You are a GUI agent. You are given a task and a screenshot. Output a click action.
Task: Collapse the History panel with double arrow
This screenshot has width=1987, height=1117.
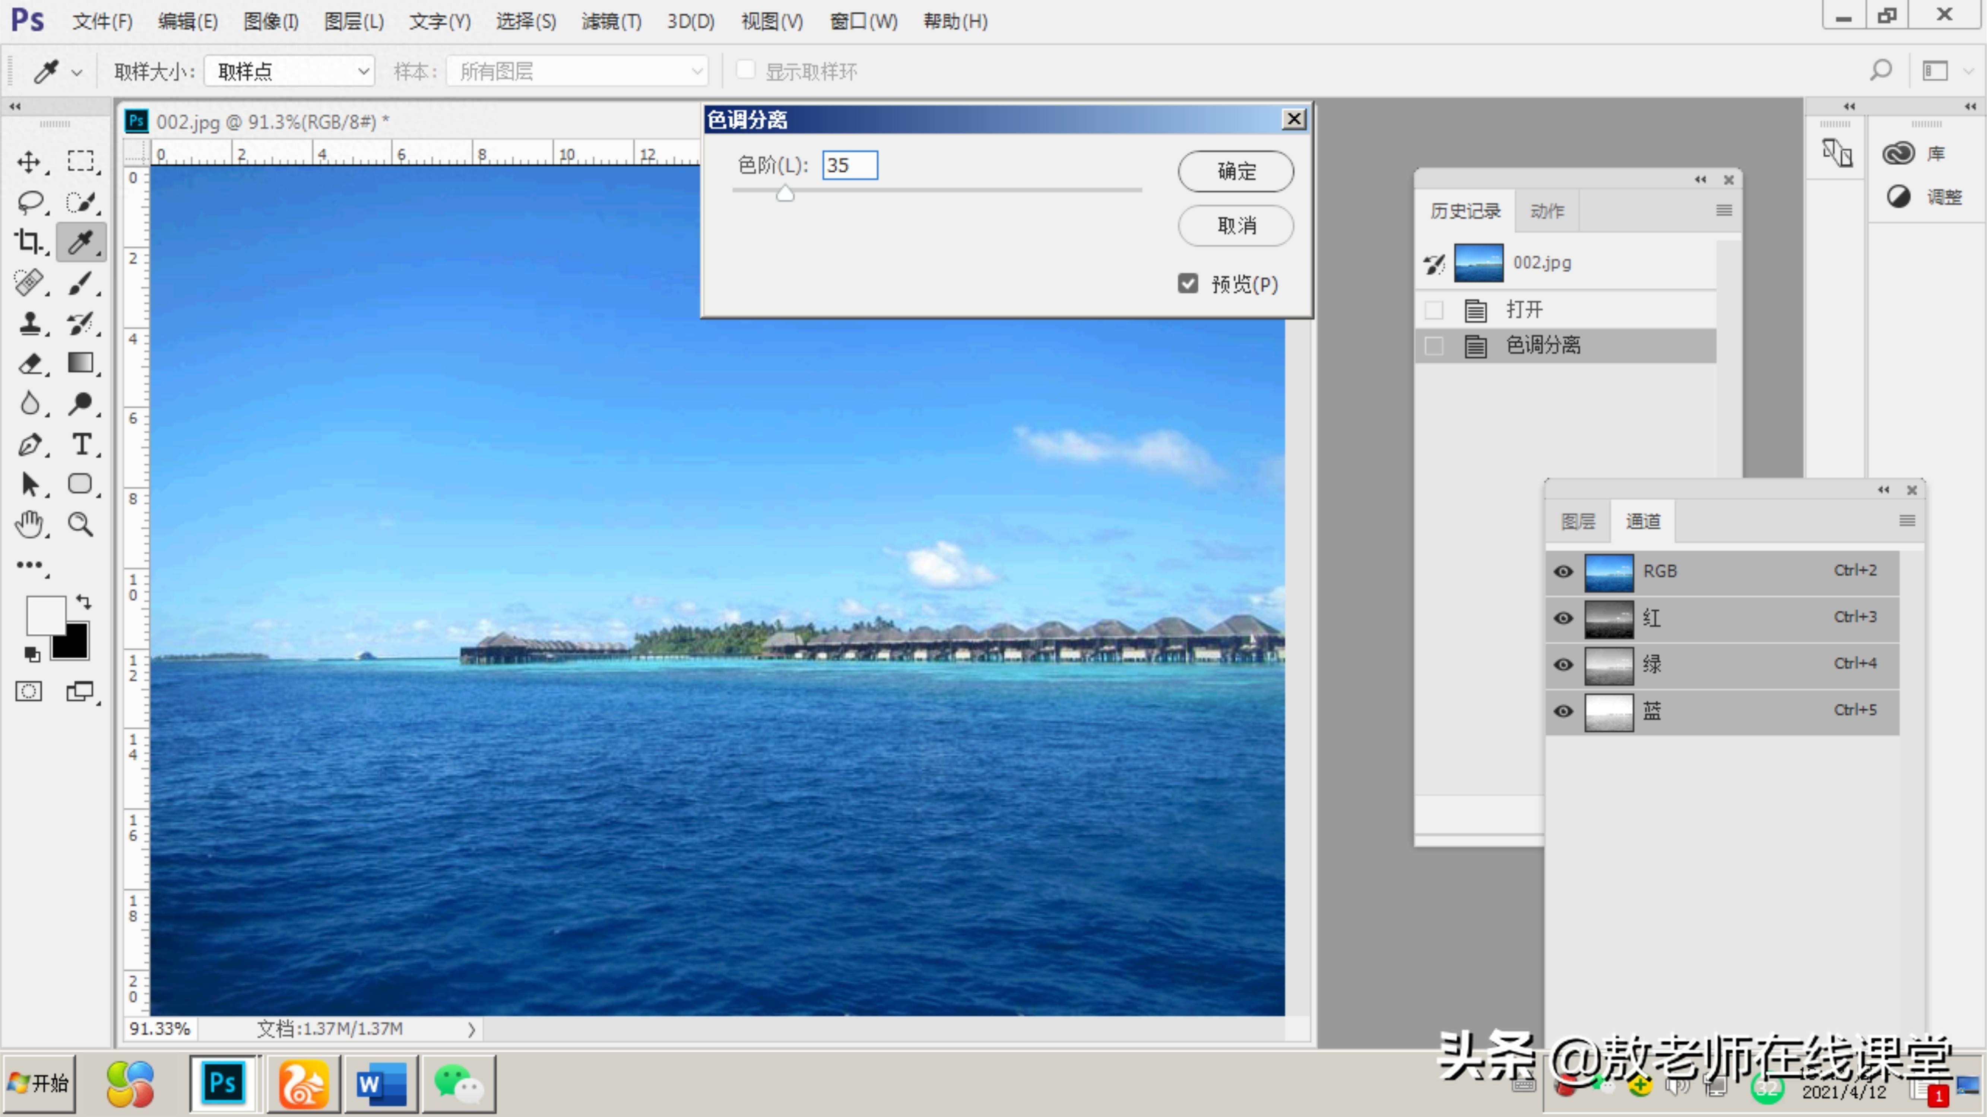pyautogui.click(x=1700, y=179)
